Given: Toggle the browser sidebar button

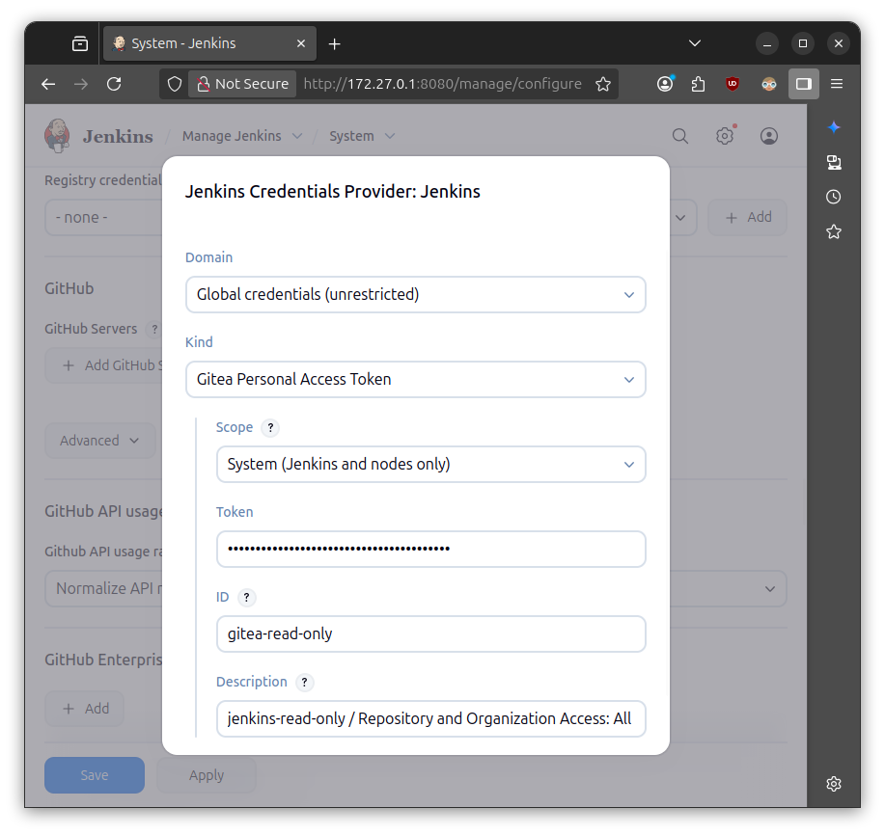Looking at the screenshot, I should click(x=804, y=84).
